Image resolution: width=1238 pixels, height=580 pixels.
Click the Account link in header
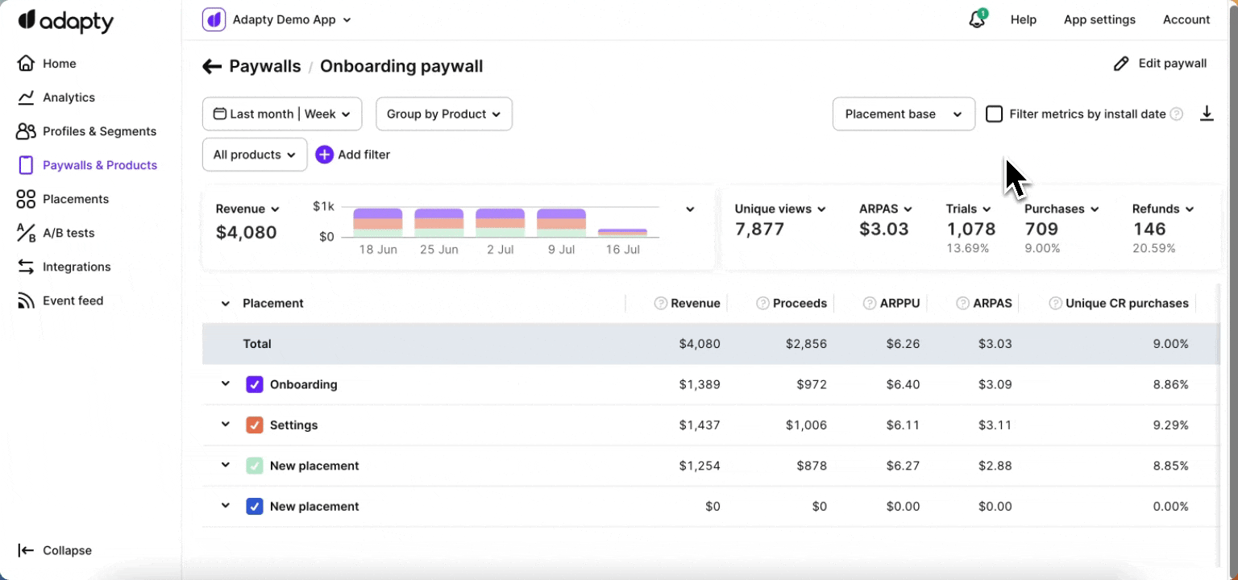coord(1186,20)
